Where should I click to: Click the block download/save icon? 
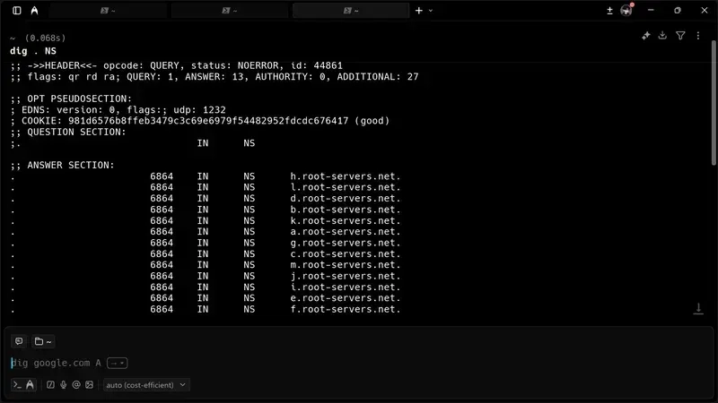tap(662, 36)
